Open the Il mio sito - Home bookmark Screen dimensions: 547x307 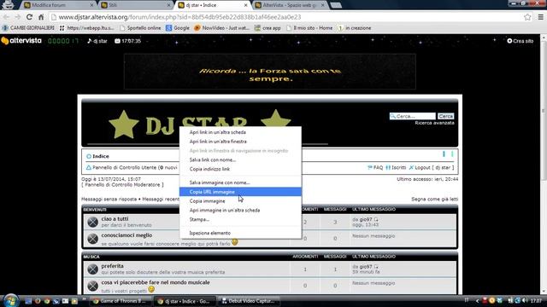309,28
